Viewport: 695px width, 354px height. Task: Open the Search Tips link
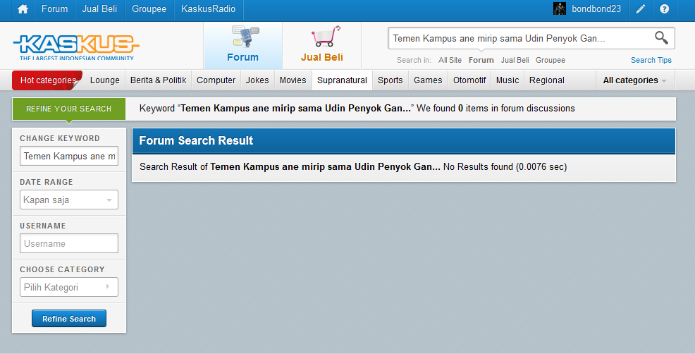click(651, 60)
